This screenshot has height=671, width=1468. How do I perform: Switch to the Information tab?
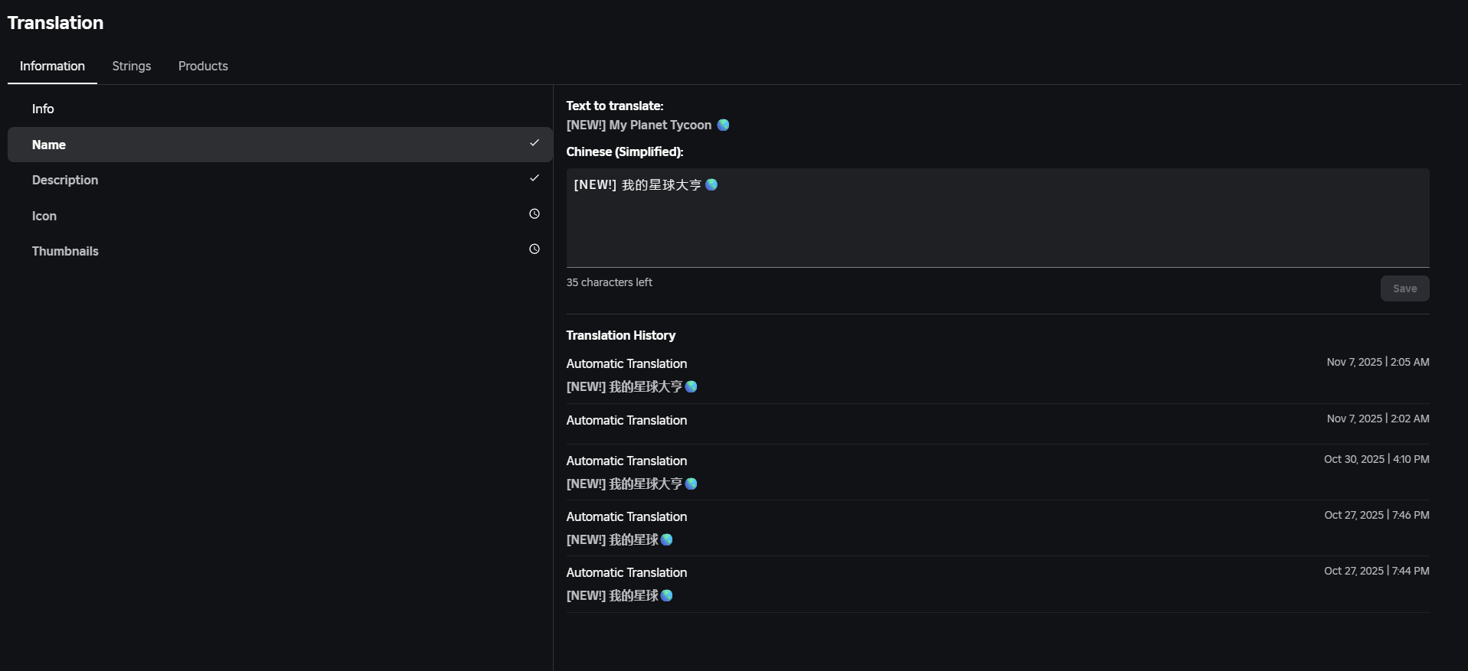point(52,66)
